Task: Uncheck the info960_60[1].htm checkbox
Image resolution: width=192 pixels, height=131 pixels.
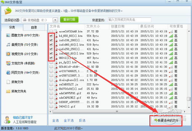Action: point(51,45)
